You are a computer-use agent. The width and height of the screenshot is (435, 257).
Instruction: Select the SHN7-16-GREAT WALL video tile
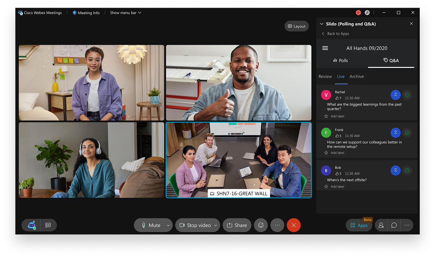click(x=239, y=159)
